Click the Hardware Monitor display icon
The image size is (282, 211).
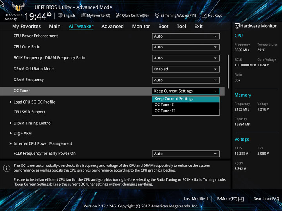(237, 26)
